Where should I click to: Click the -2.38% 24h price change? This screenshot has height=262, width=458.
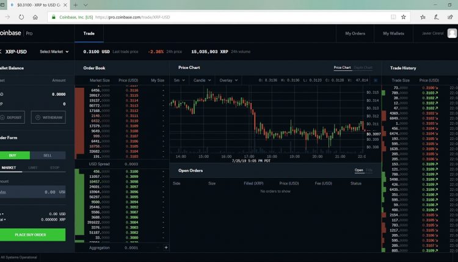coord(155,52)
